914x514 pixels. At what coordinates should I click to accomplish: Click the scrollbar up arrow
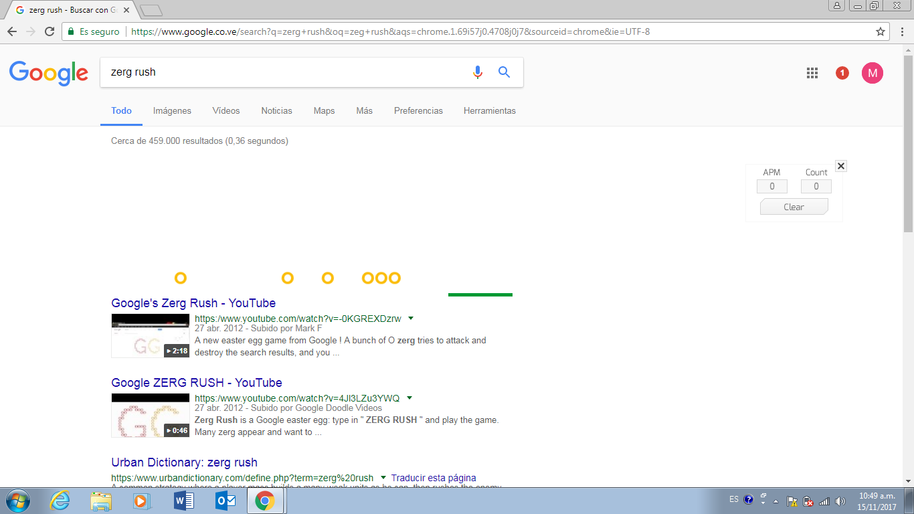[908, 50]
